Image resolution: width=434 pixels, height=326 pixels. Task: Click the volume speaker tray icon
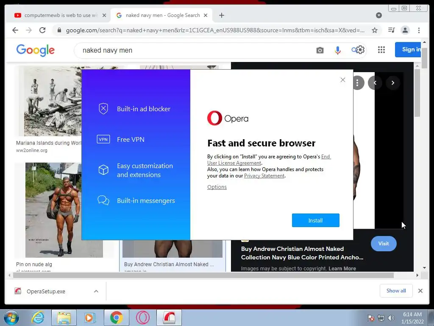(x=391, y=318)
